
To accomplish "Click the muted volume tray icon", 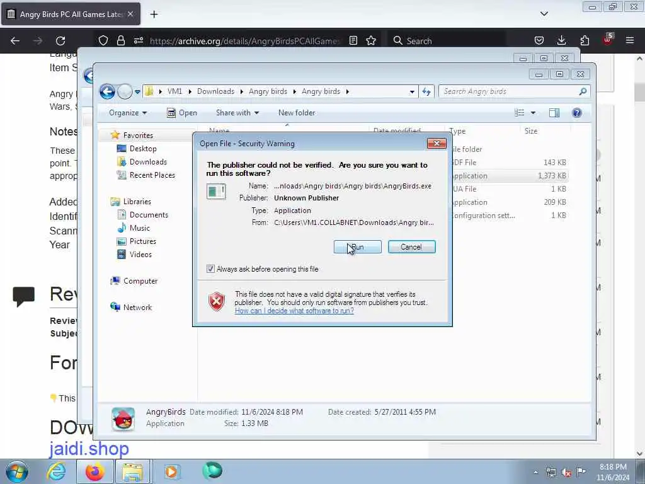I will pyautogui.click(x=566, y=473).
